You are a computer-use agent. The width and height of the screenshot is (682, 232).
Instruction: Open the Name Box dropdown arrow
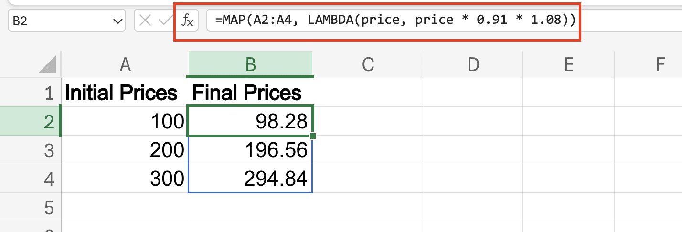(x=117, y=21)
